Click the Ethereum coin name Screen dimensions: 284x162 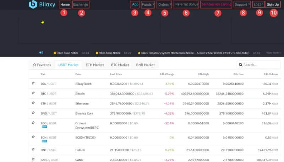[82, 104]
